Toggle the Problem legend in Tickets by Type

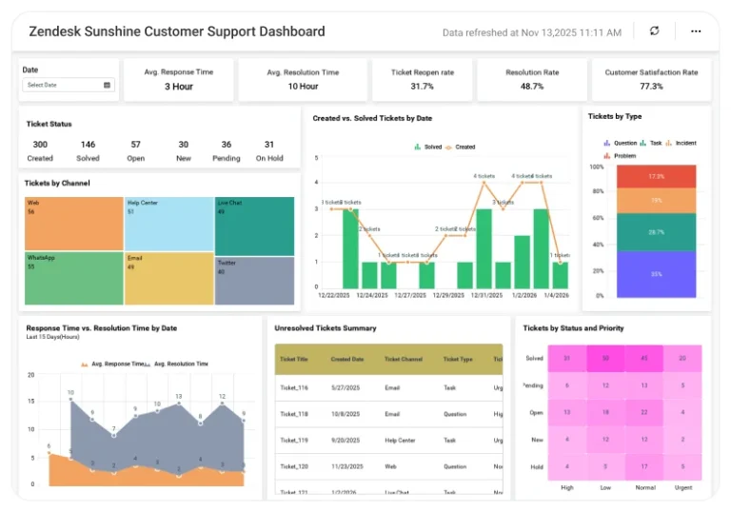[x=620, y=156]
